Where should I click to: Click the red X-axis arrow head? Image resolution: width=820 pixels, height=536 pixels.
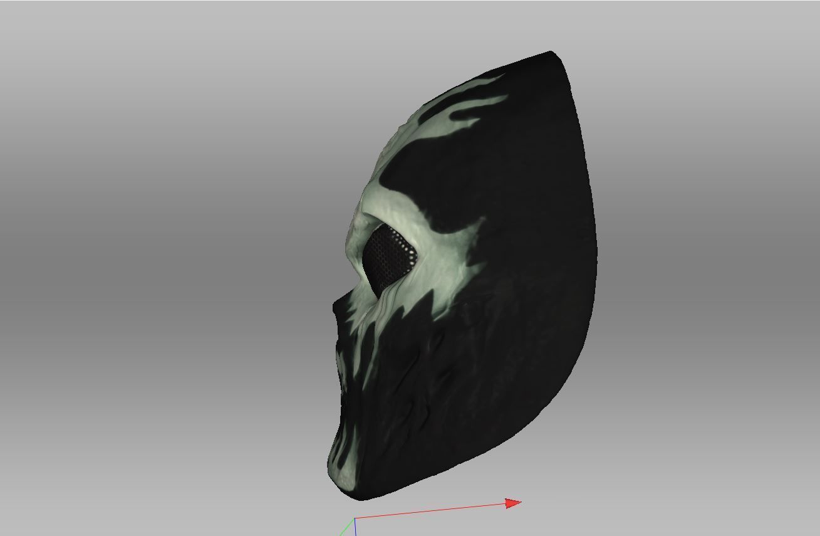[514, 503]
